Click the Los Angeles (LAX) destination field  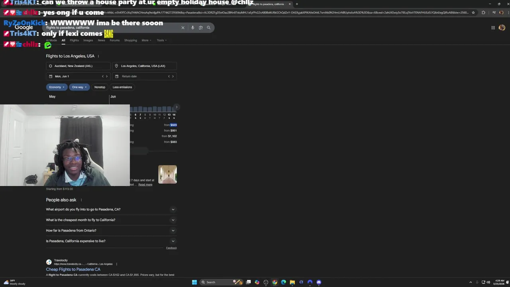tap(145, 66)
